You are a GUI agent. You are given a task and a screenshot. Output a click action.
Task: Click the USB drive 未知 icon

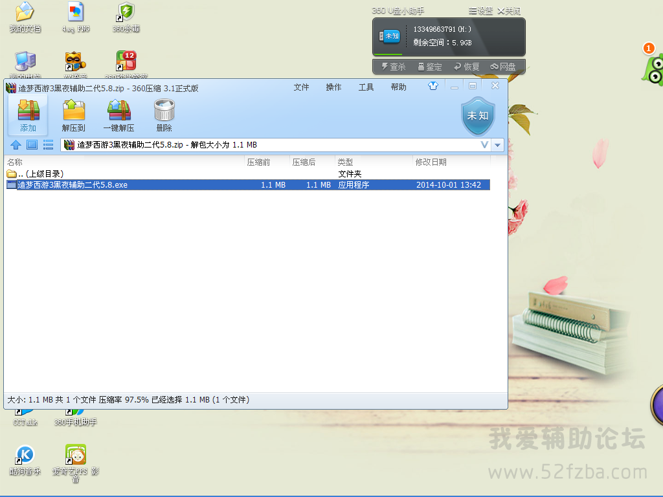[389, 36]
